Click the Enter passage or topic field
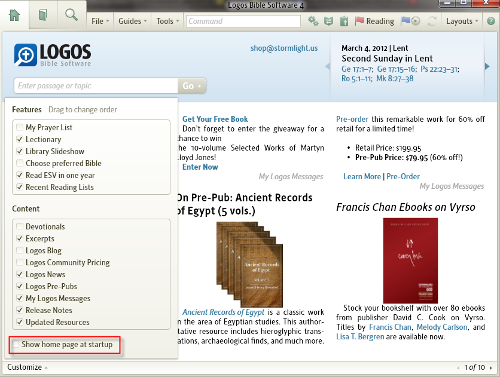This screenshot has width=500, height=377. tap(96, 85)
